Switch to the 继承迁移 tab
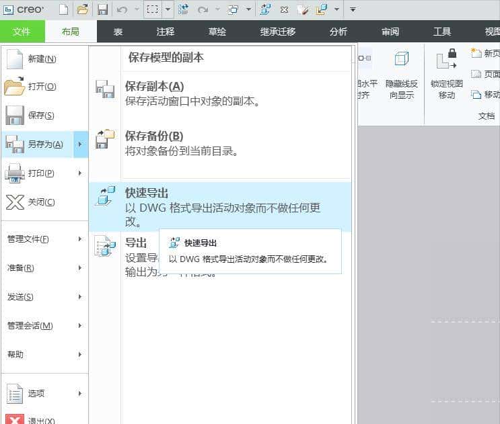Viewport: 500px width, 424px height. (277, 32)
